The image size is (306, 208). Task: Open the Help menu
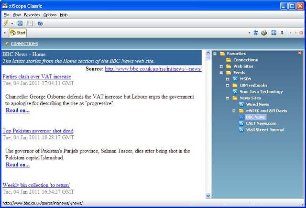(64, 15)
